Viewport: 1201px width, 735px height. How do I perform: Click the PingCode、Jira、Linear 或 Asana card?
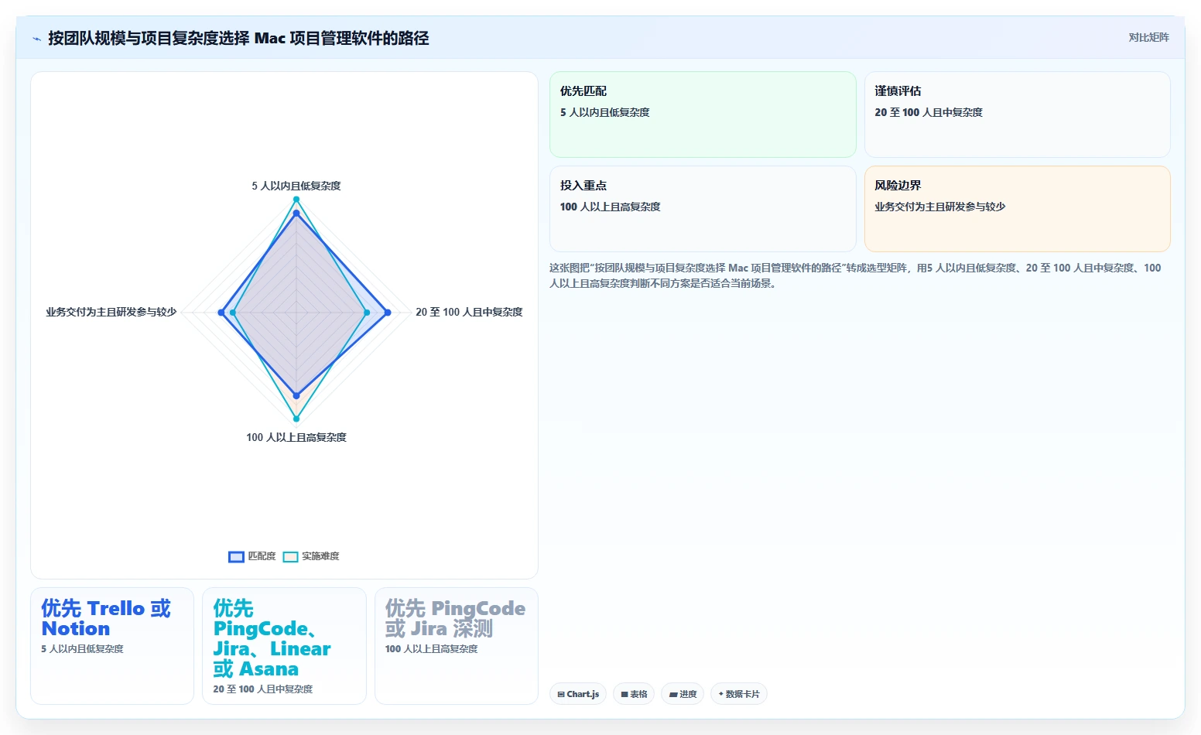[284, 646]
